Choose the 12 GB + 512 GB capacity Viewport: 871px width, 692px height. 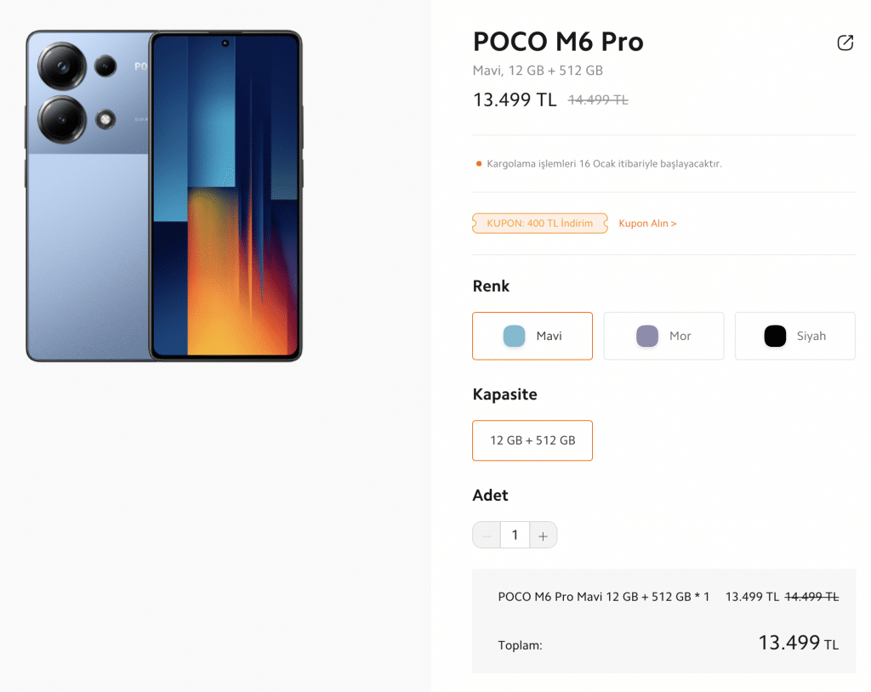click(532, 440)
